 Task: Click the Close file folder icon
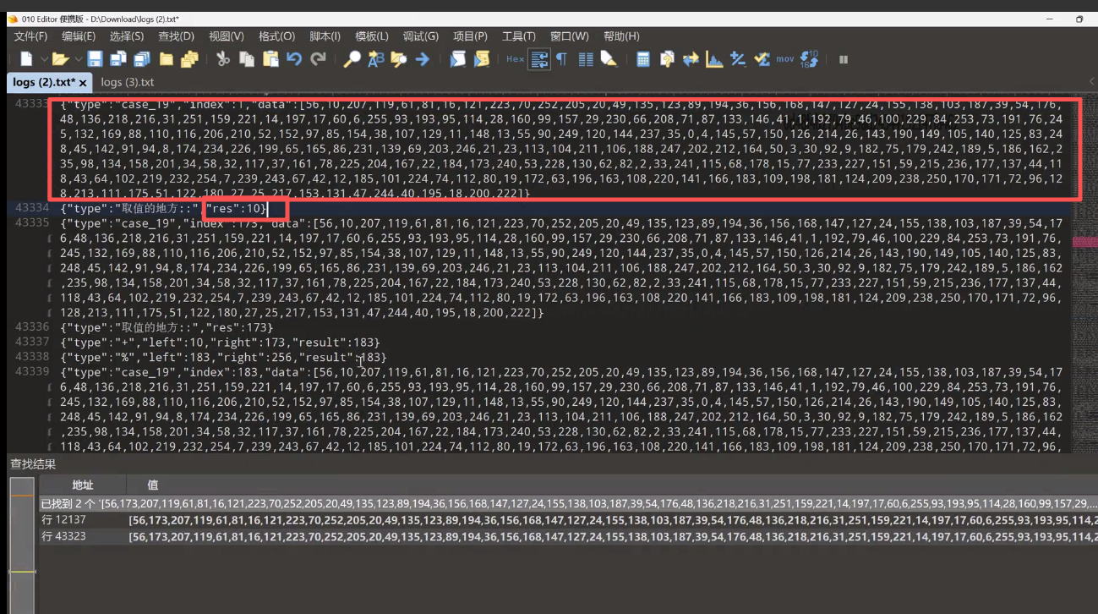(x=167, y=59)
